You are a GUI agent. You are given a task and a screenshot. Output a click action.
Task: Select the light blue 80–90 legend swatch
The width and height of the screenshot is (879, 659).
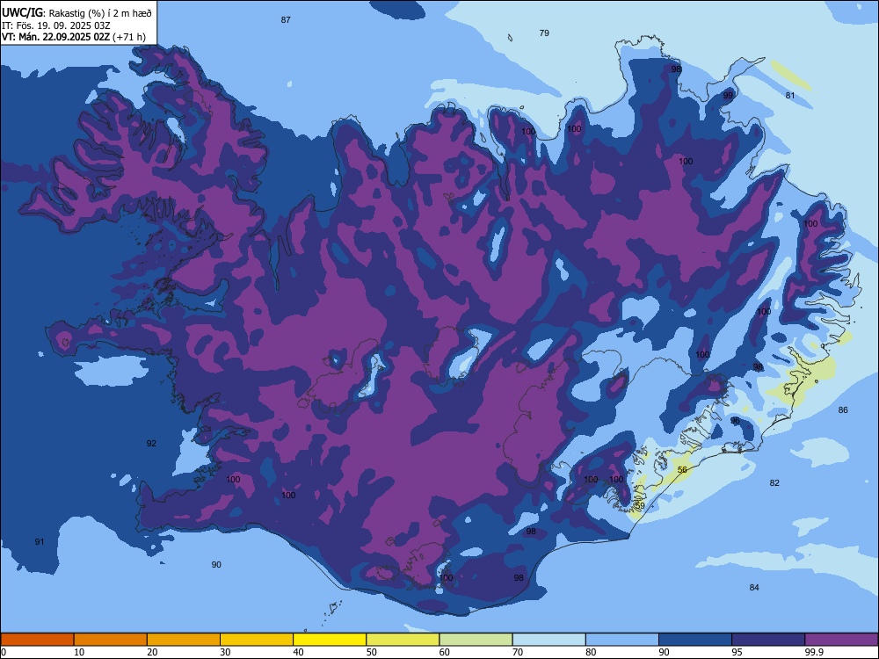[622, 640]
